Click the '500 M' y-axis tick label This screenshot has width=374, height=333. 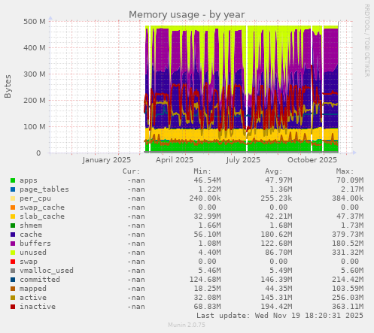point(35,22)
